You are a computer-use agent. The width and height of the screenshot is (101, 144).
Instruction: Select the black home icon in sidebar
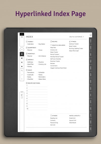[22, 34]
